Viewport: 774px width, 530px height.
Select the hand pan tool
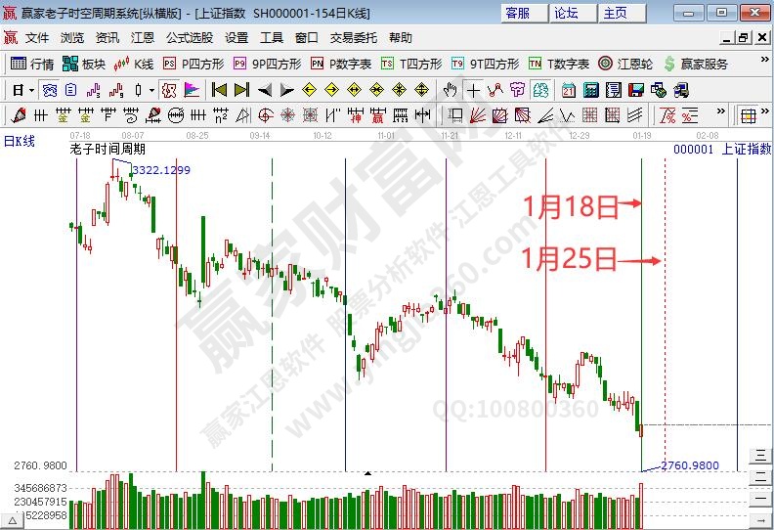(450, 90)
